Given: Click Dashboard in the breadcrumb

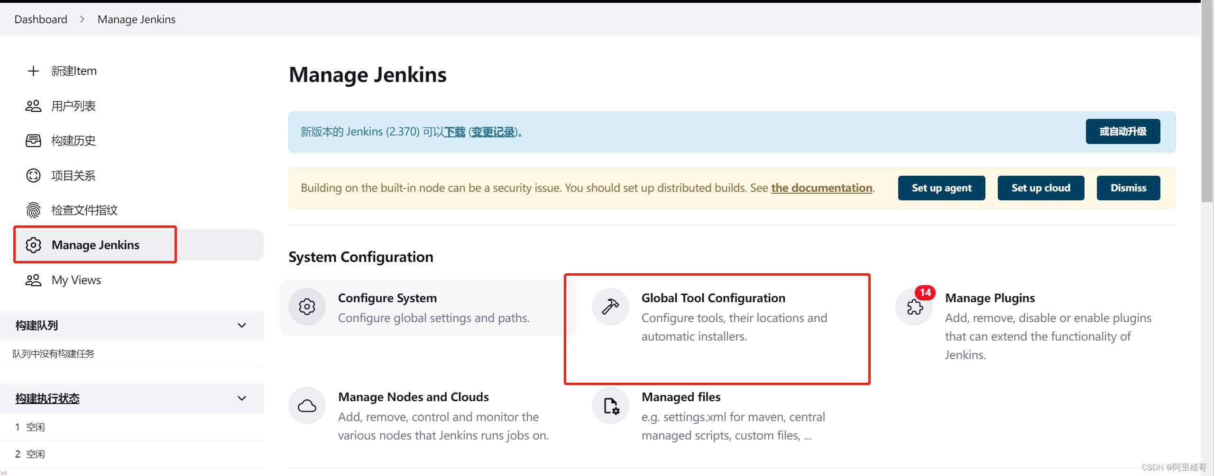Looking at the screenshot, I should coord(41,19).
